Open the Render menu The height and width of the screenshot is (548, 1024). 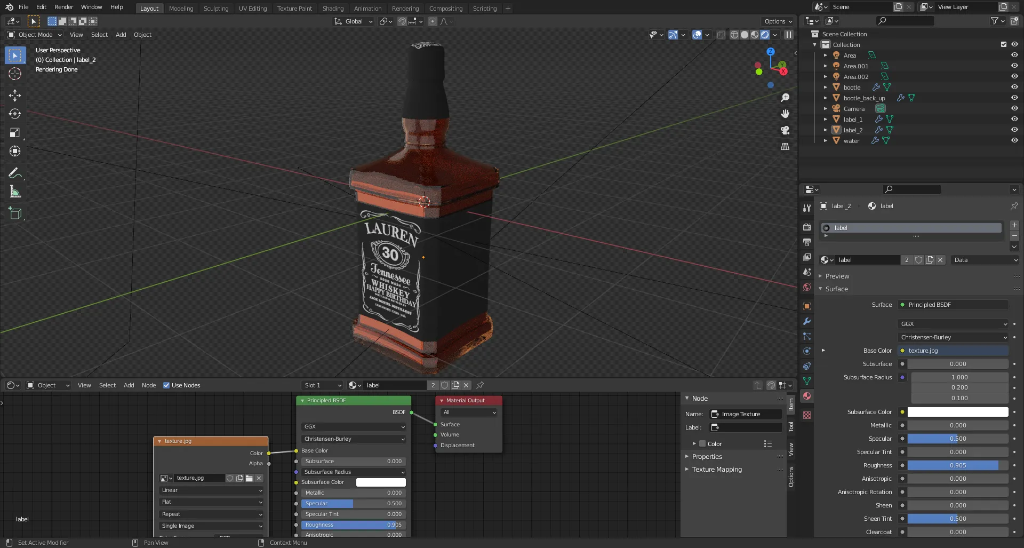coord(63,7)
